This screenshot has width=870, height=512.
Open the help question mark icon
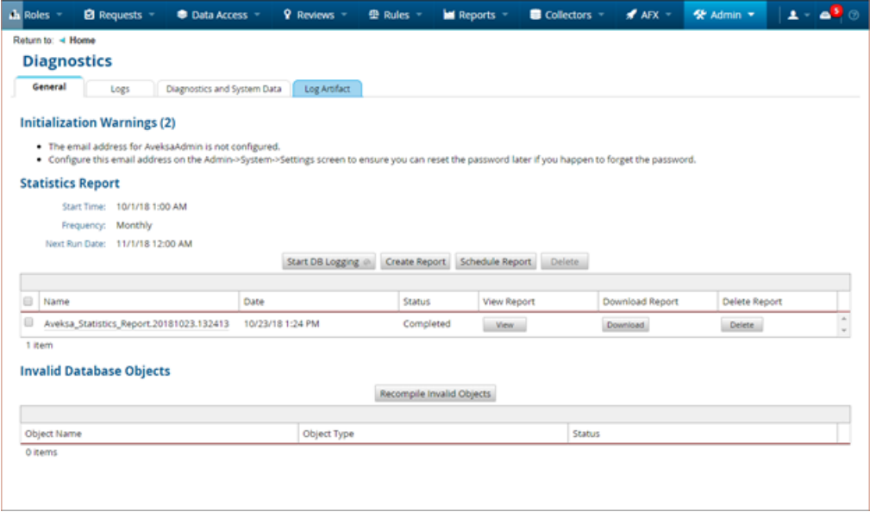854,15
